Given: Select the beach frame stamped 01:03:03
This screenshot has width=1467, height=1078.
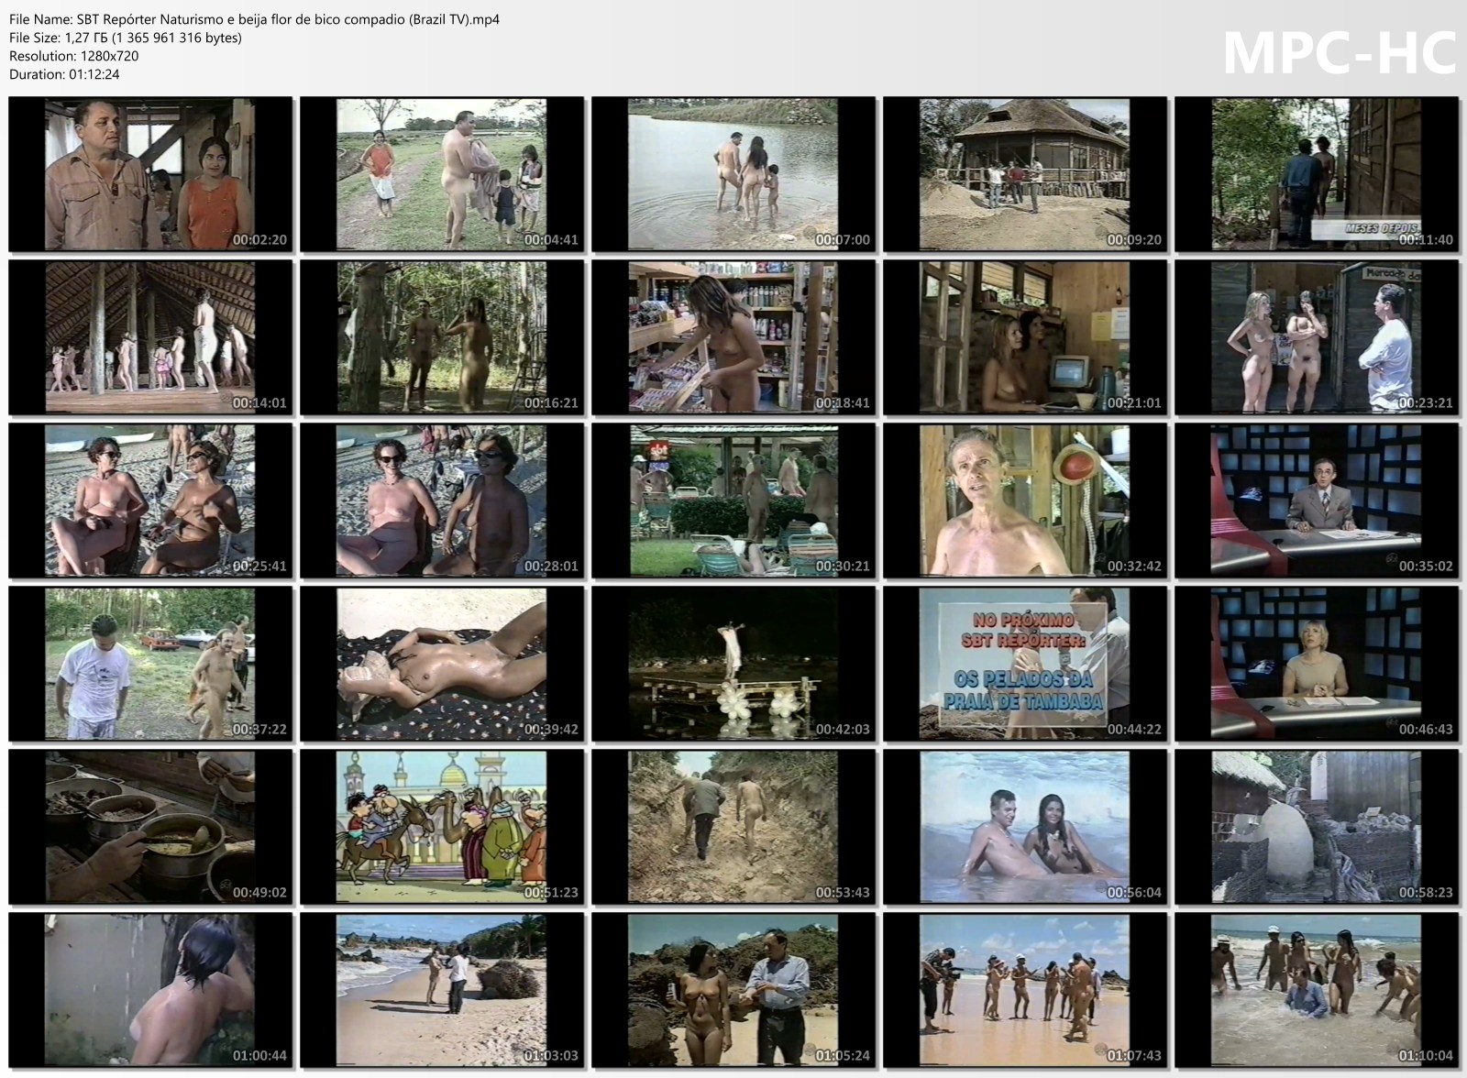Looking at the screenshot, I should click(x=442, y=990).
